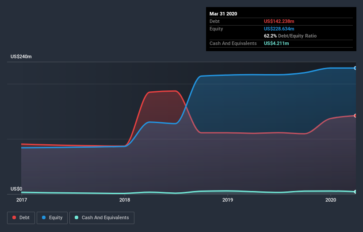Click the tooltip's Debt row label
Screen dimensions: 363x232
click(x=214, y=21)
